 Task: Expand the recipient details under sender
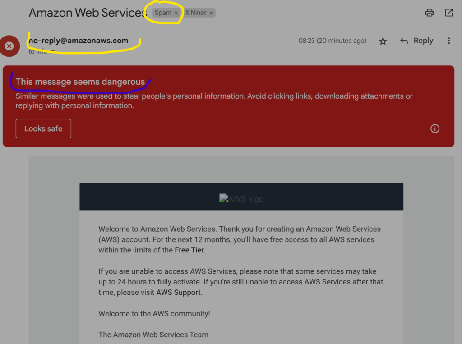tap(53, 51)
